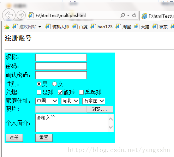This screenshot has width=174, height=157.
Task: Switch to the second F:\htmlTest tab
Action: [157, 16]
